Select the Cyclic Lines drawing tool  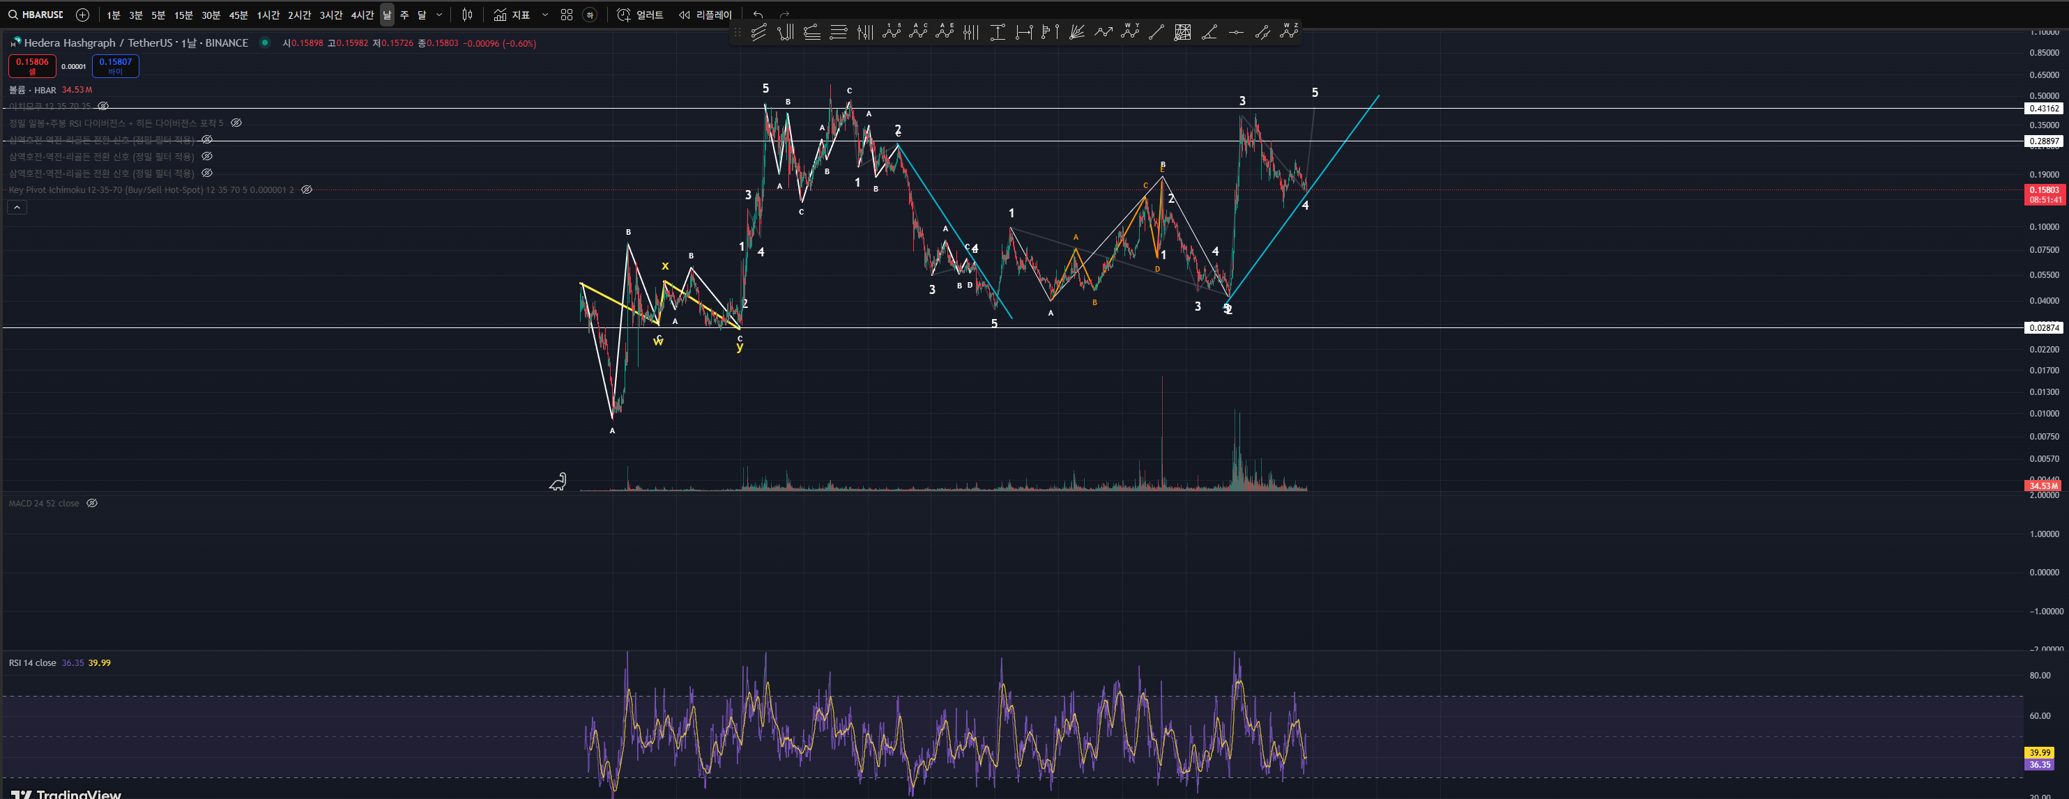pyautogui.click(x=971, y=32)
